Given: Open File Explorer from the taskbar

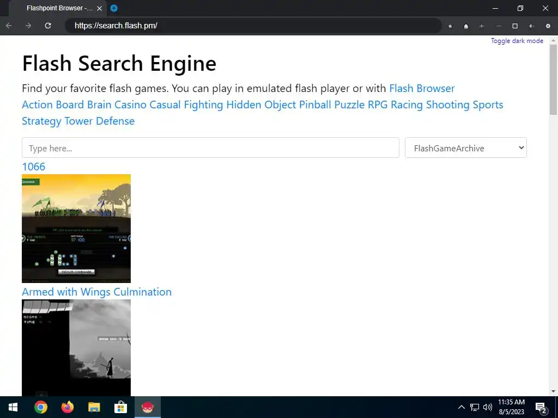Looking at the screenshot, I should [x=94, y=407].
